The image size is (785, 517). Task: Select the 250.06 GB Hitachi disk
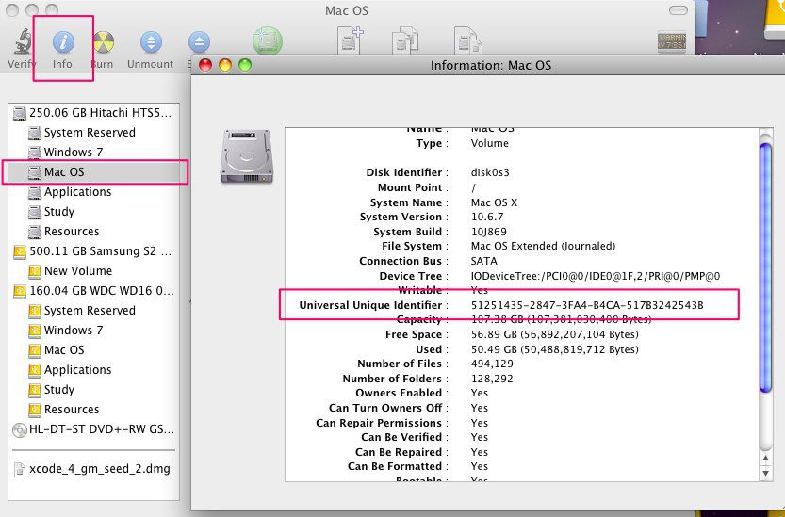(x=93, y=113)
